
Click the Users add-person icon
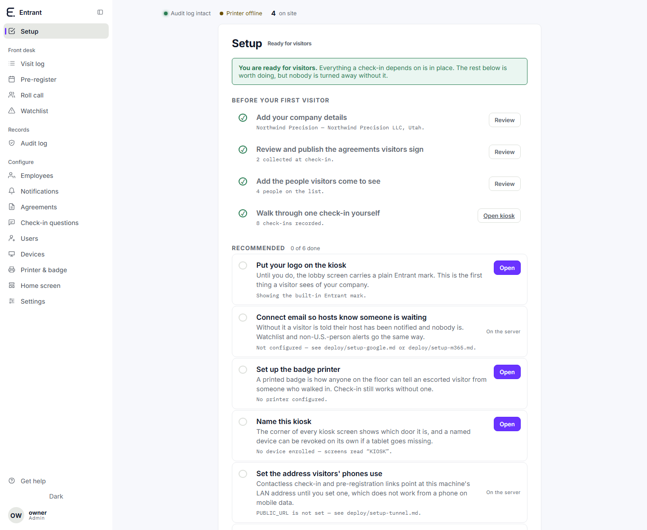coord(12,238)
